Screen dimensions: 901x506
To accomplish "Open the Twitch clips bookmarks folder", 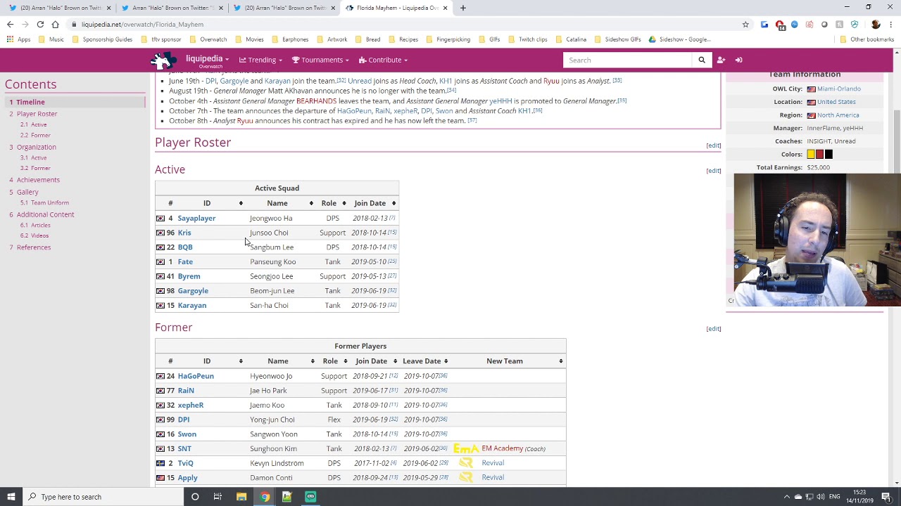I will pos(527,39).
